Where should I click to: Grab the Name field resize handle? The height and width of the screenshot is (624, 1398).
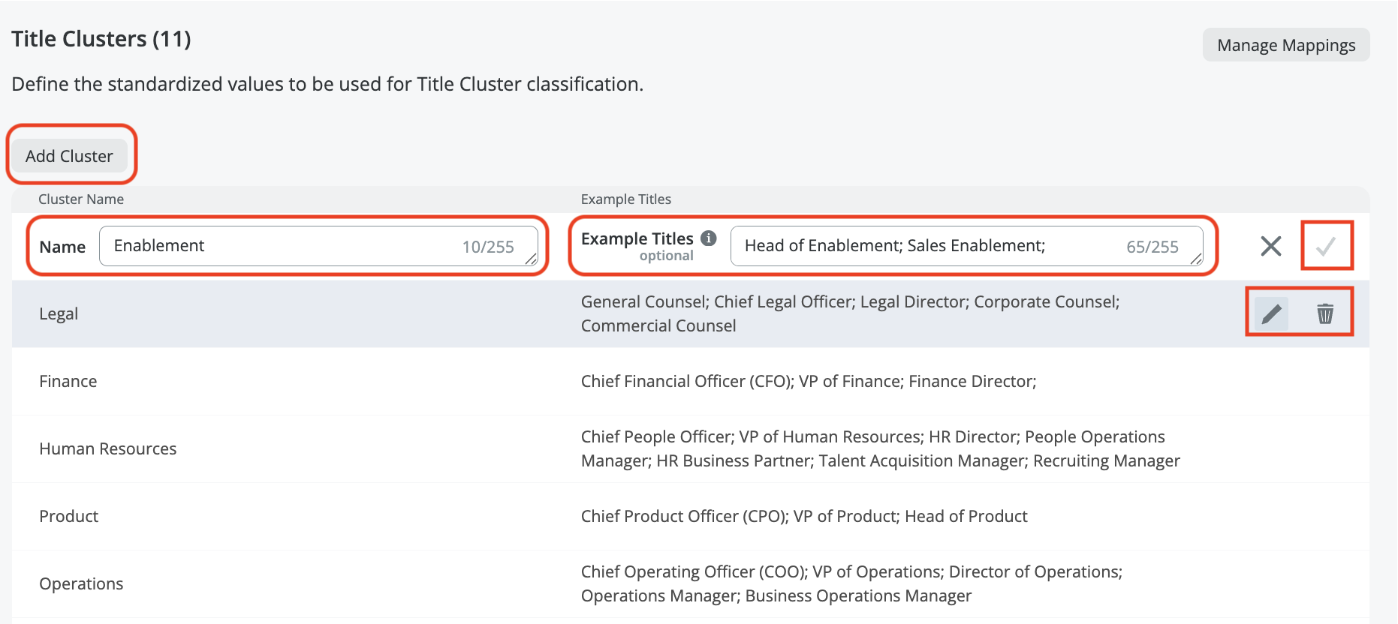coord(532,259)
